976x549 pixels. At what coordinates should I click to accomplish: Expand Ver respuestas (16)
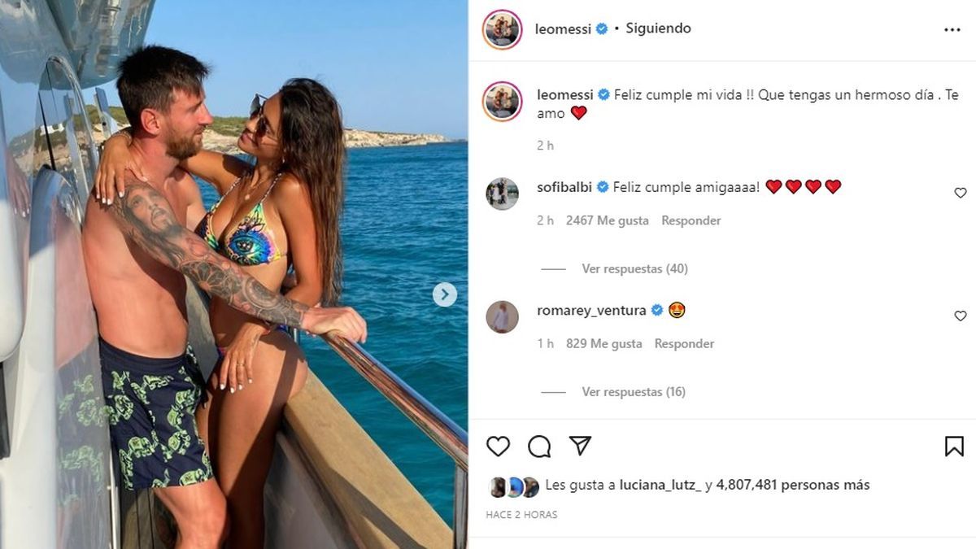pos(634,392)
